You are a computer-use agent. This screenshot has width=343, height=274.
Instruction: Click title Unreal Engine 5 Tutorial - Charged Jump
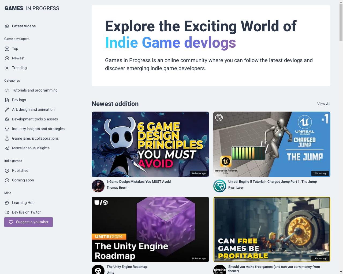point(273,181)
